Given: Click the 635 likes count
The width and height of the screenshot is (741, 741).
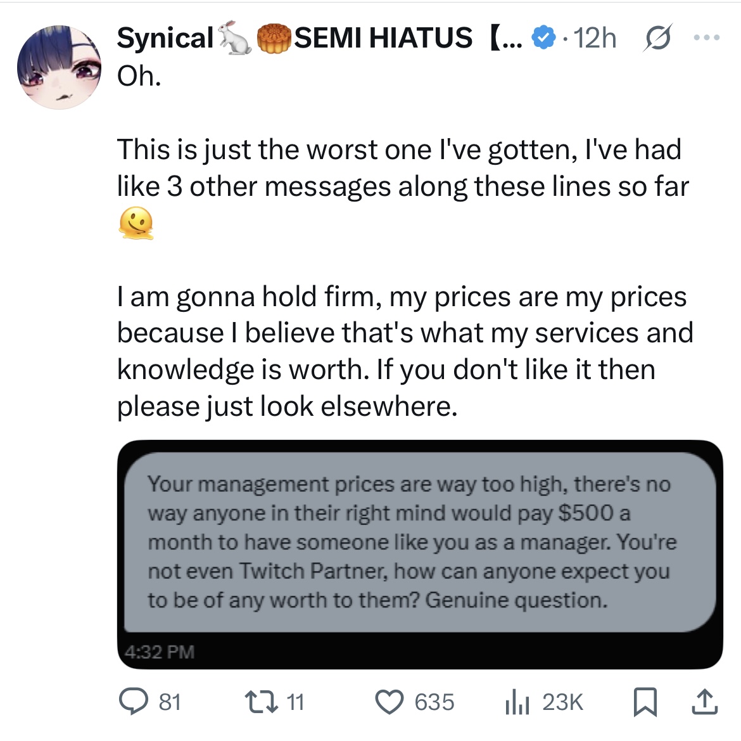Looking at the screenshot, I should point(434,702).
